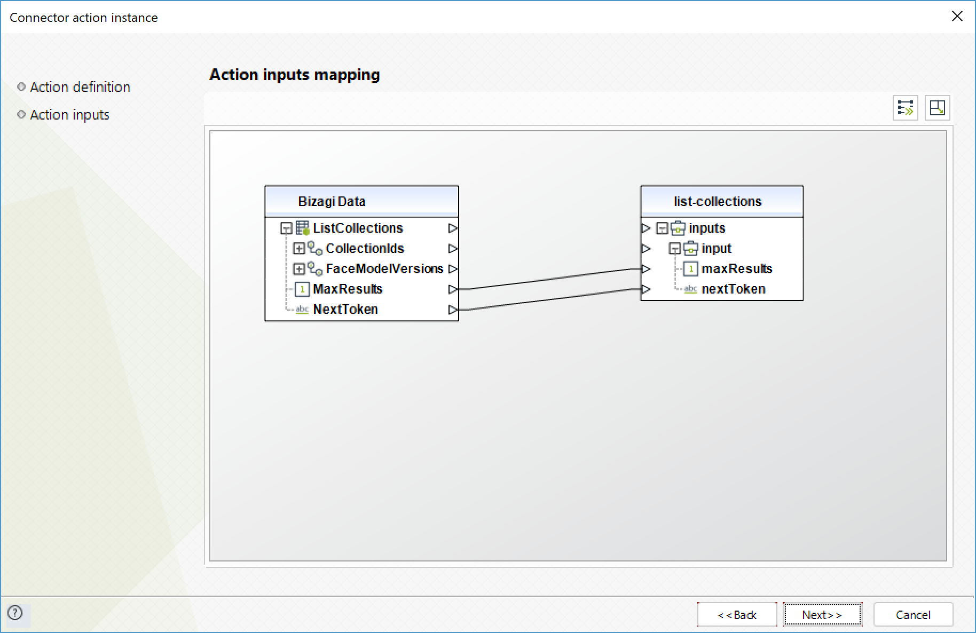Open the help question mark icon

15,613
